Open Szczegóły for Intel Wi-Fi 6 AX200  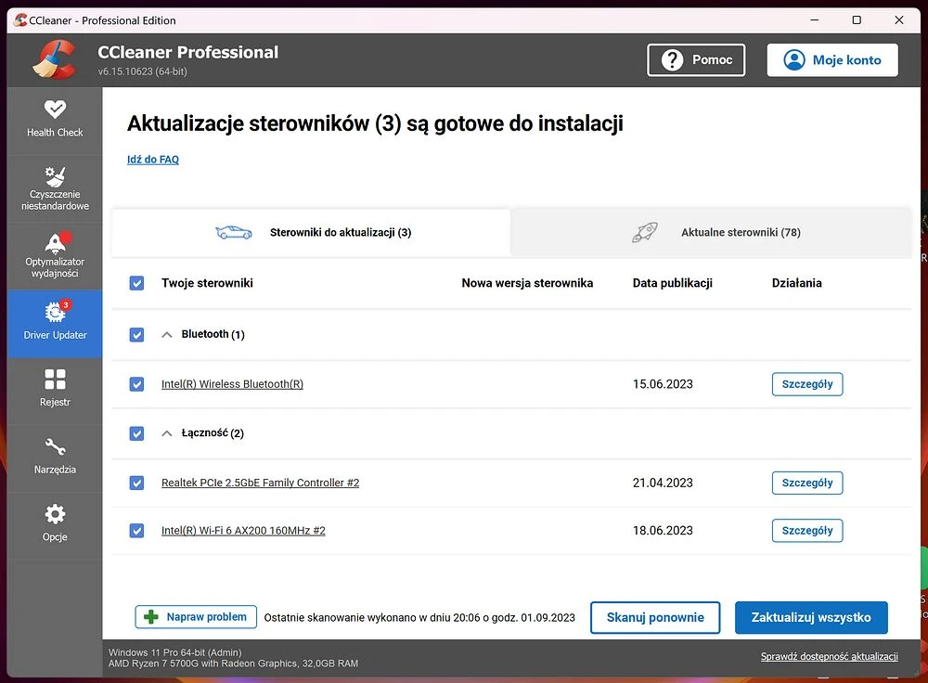(807, 530)
